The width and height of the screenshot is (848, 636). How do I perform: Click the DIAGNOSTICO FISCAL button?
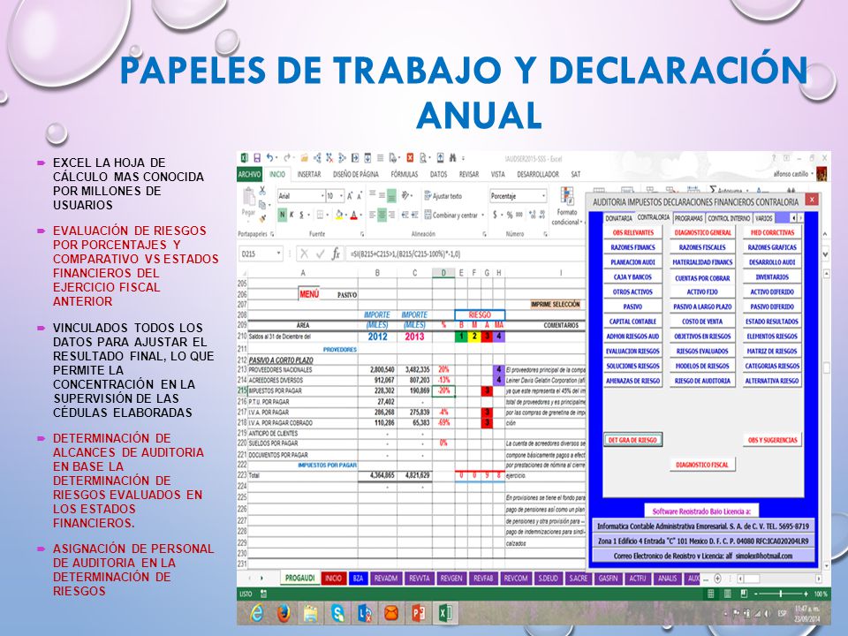[x=702, y=465]
